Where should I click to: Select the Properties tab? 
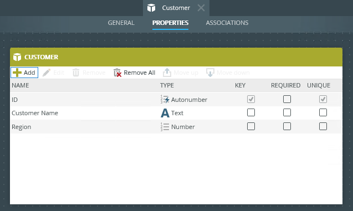pos(171,23)
